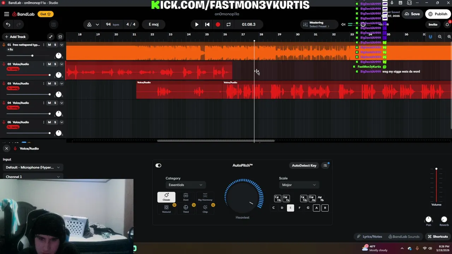The height and width of the screenshot is (254, 452).
Task: Arm track 04 microphone icon
Action: point(4,103)
